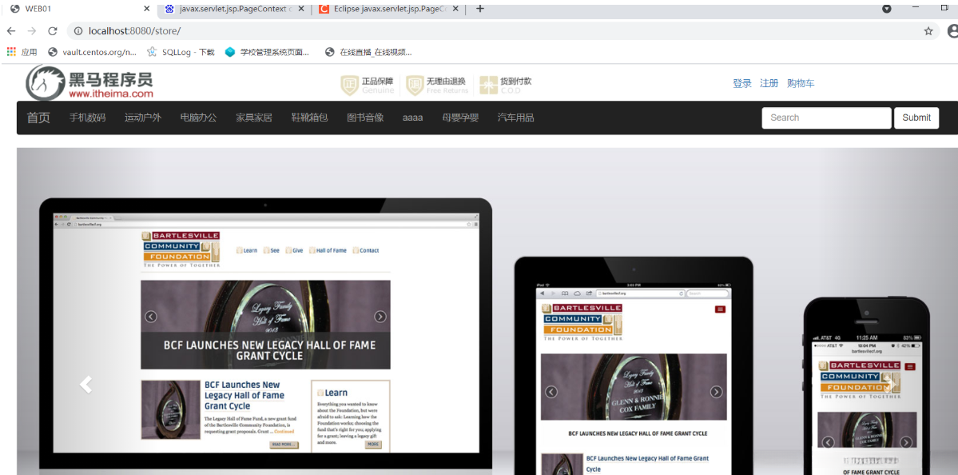Click the address bar showing localhost:8080/store/
Screen dimensions: 958x475
(x=503, y=30)
